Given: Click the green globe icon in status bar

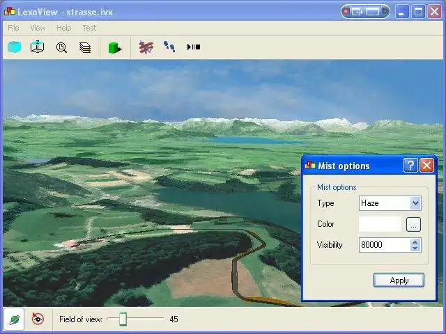Looking at the screenshot, I should click(14, 319).
